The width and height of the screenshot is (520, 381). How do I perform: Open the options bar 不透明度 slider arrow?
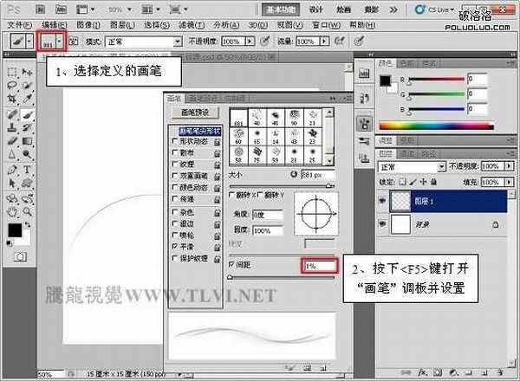click(250, 41)
